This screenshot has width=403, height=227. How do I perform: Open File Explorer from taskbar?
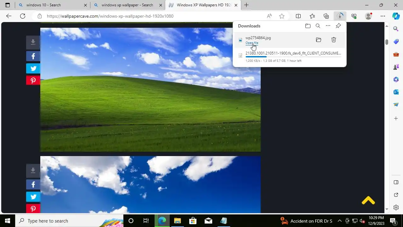tap(178, 221)
